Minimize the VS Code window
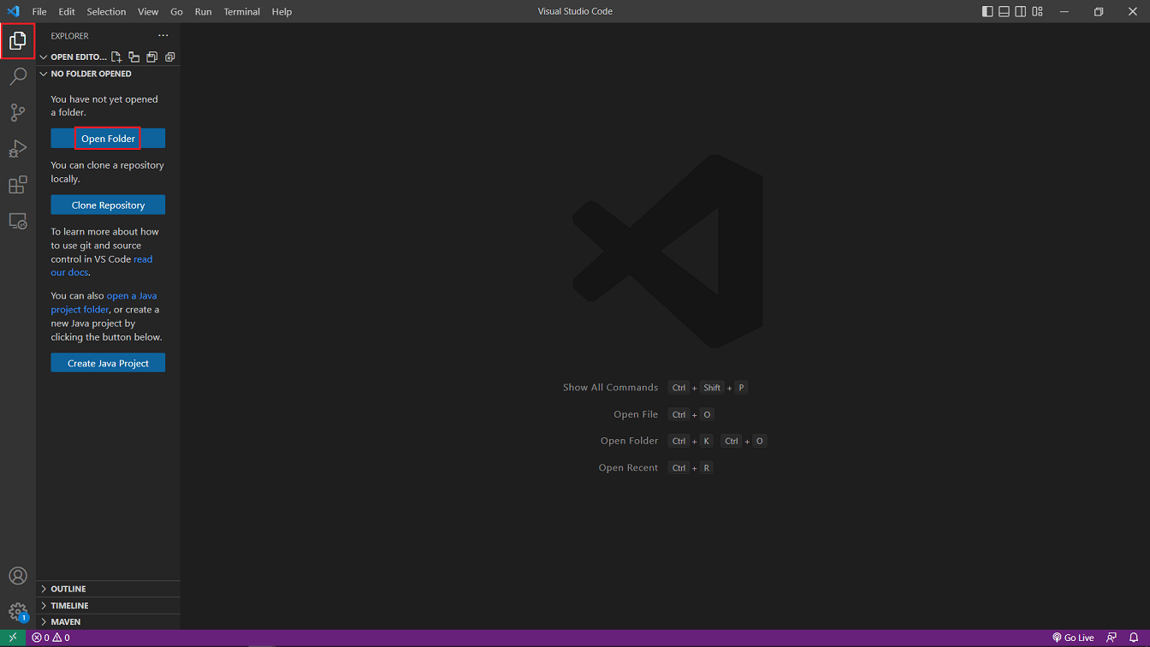Image resolution: width=1150 pixels, height=647 pixels. (x=1064, y=12)
